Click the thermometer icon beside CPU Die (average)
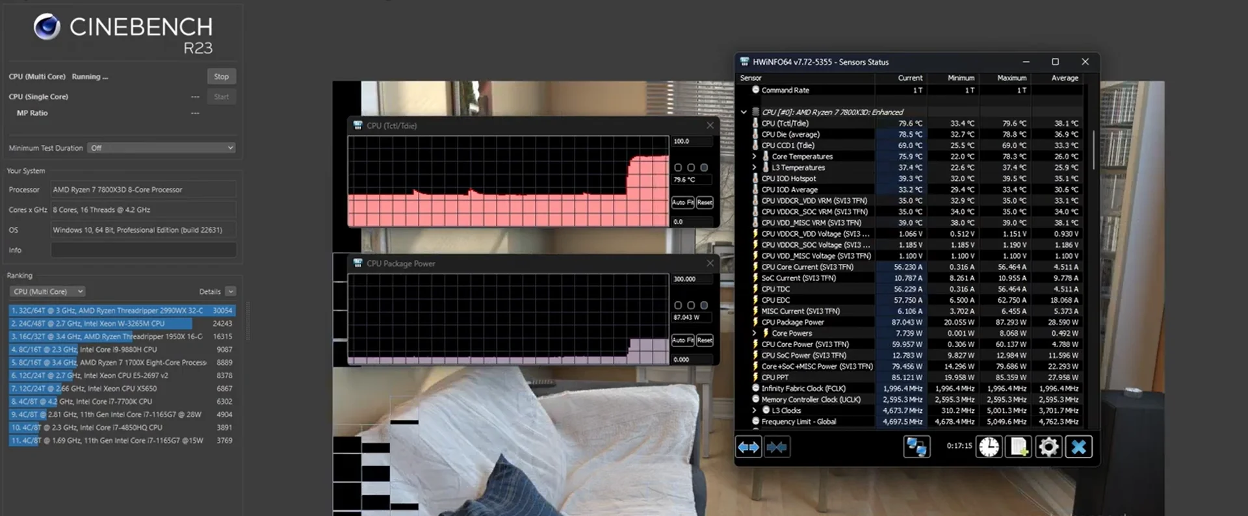Screen dimensions: 1248x516 (755, 135)
